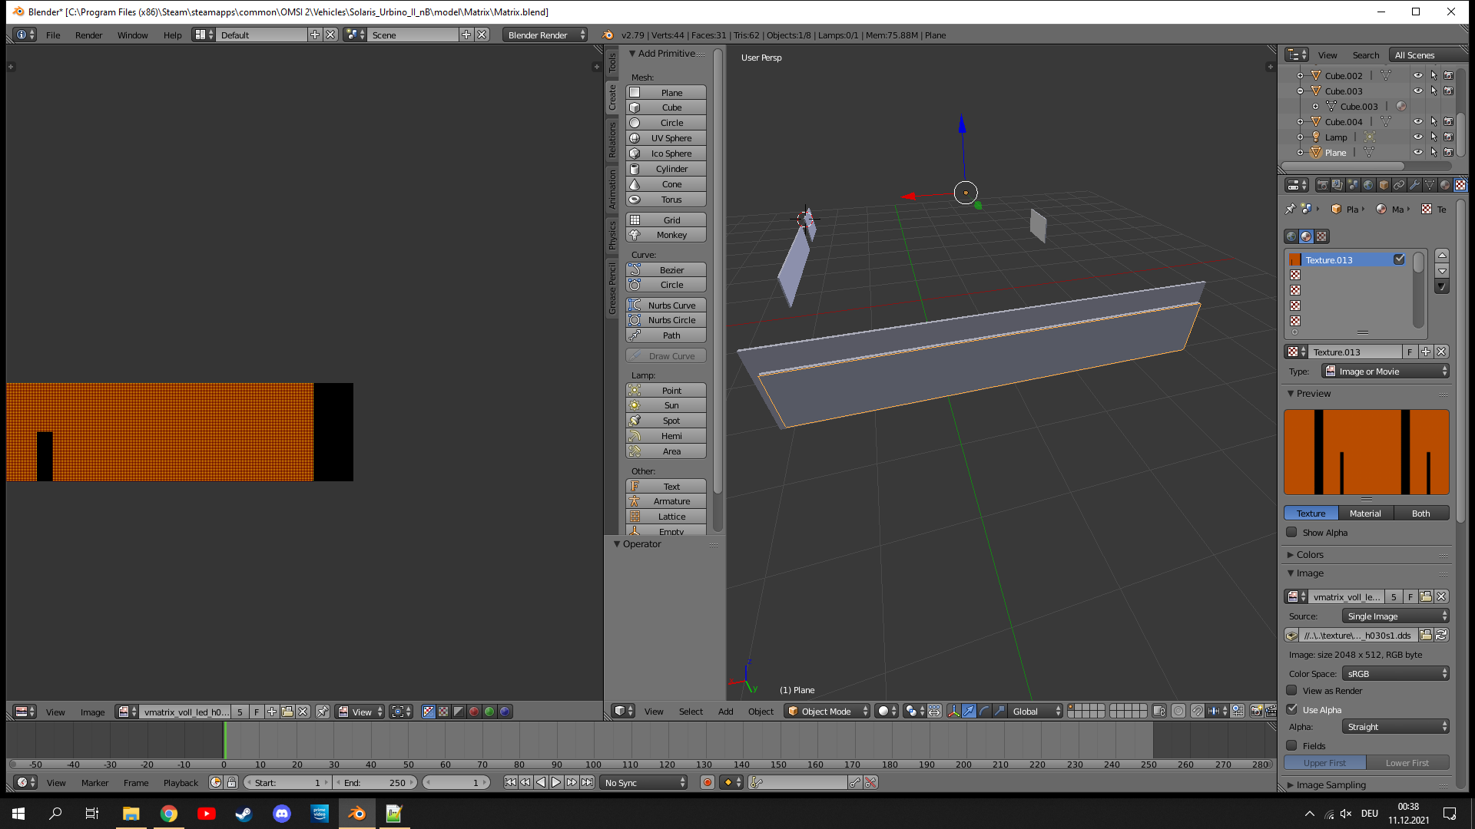Click the record keyframe button in timeline
The image size is (1475, 829).
click(x=707, y=782)
